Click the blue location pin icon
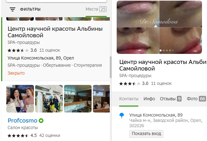Viewport: 207px width, 141px height. [x=122, y=116]
